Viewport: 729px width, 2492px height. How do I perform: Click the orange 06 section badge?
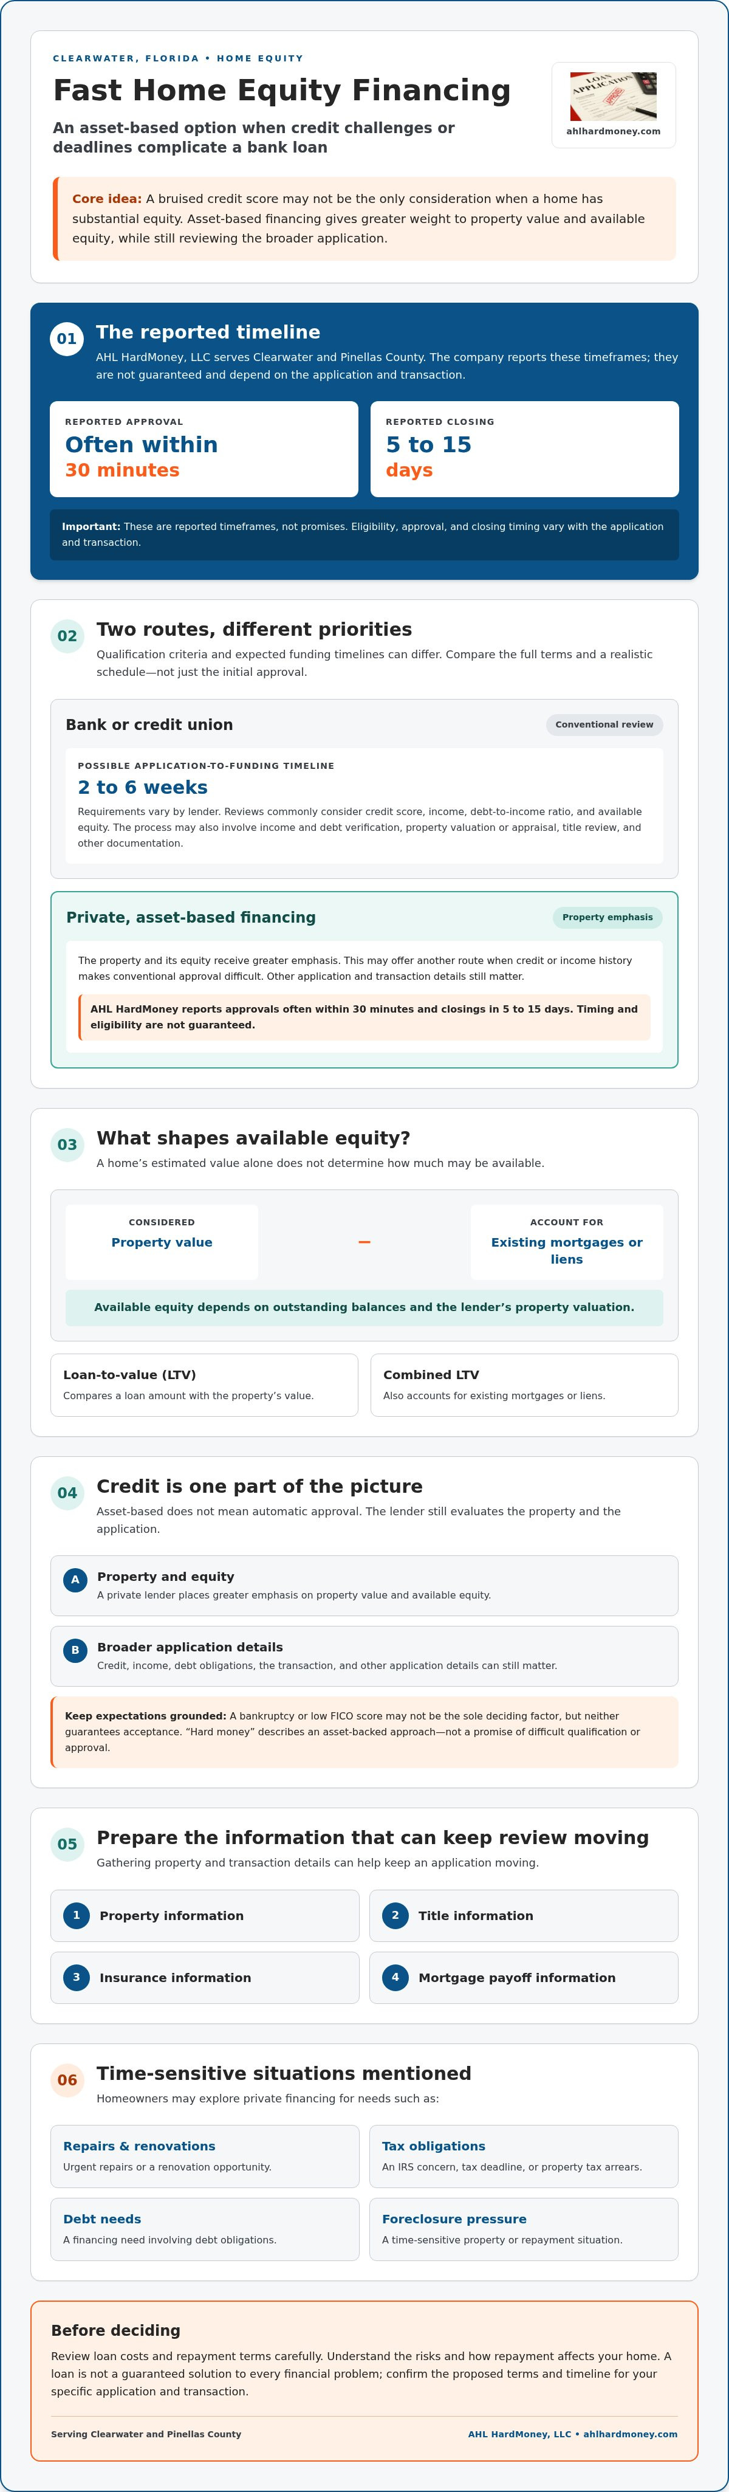click(67, 2080)
